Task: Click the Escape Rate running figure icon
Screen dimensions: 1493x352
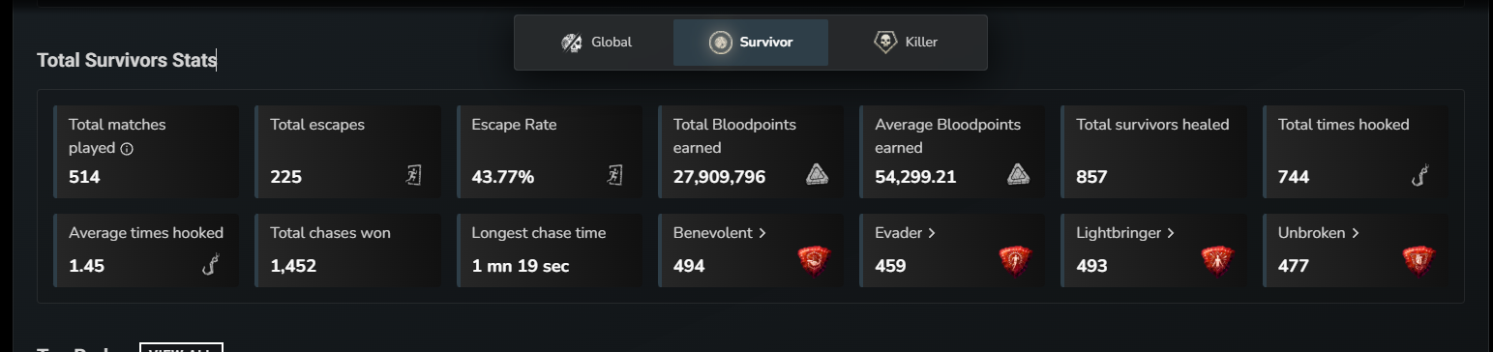Action: point(615,175)
